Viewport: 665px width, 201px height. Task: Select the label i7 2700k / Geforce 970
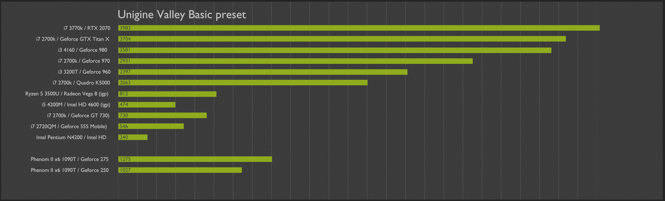(x=84, y=61)
